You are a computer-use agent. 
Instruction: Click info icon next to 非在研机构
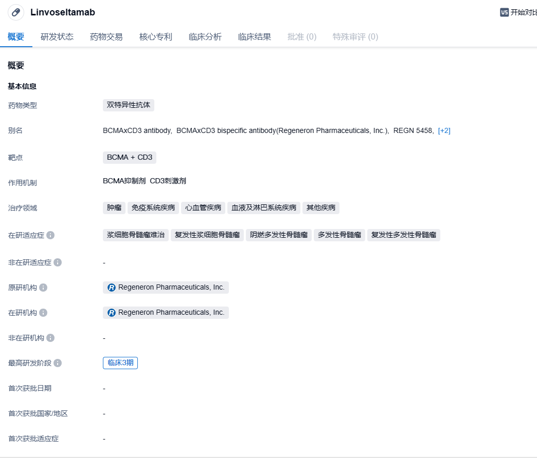point(50,338)
